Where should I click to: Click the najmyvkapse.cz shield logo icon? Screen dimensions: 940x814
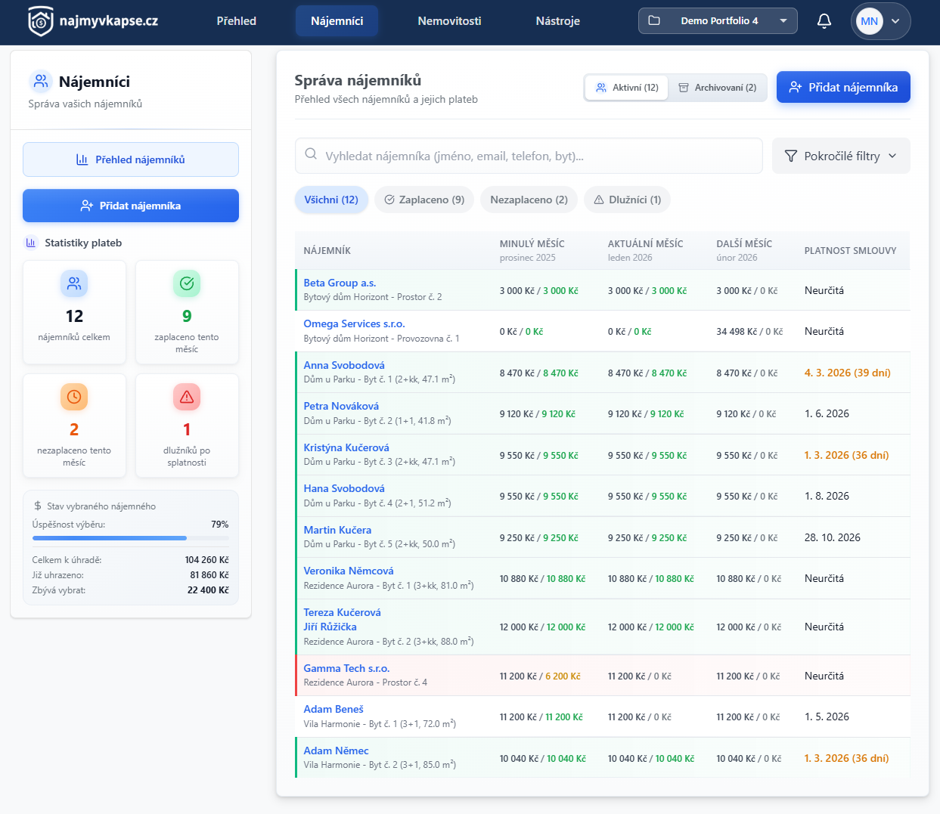[x=41, y=21]
